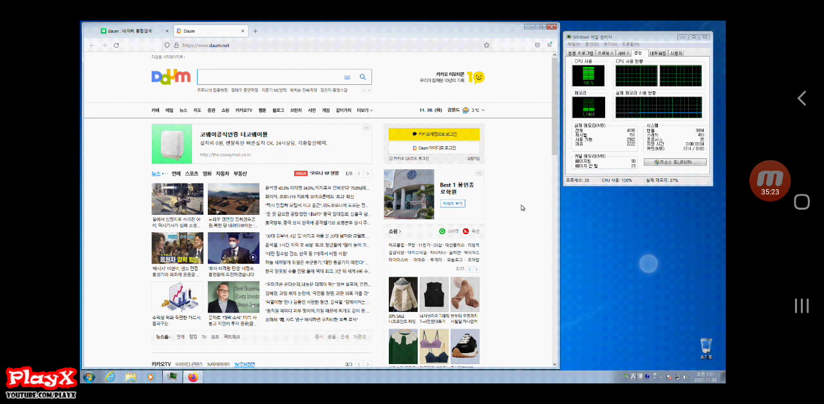Select 스포츠 news category tab
Image resolution: width=824 pixels, height=404 pixels.
192,174
